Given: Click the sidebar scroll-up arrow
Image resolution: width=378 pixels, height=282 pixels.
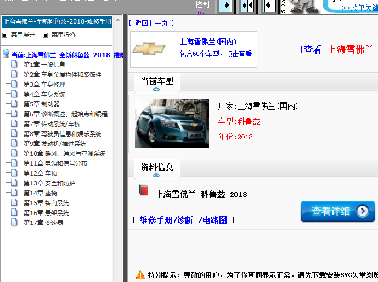Looking at the screenshot, I should point(117,20).
